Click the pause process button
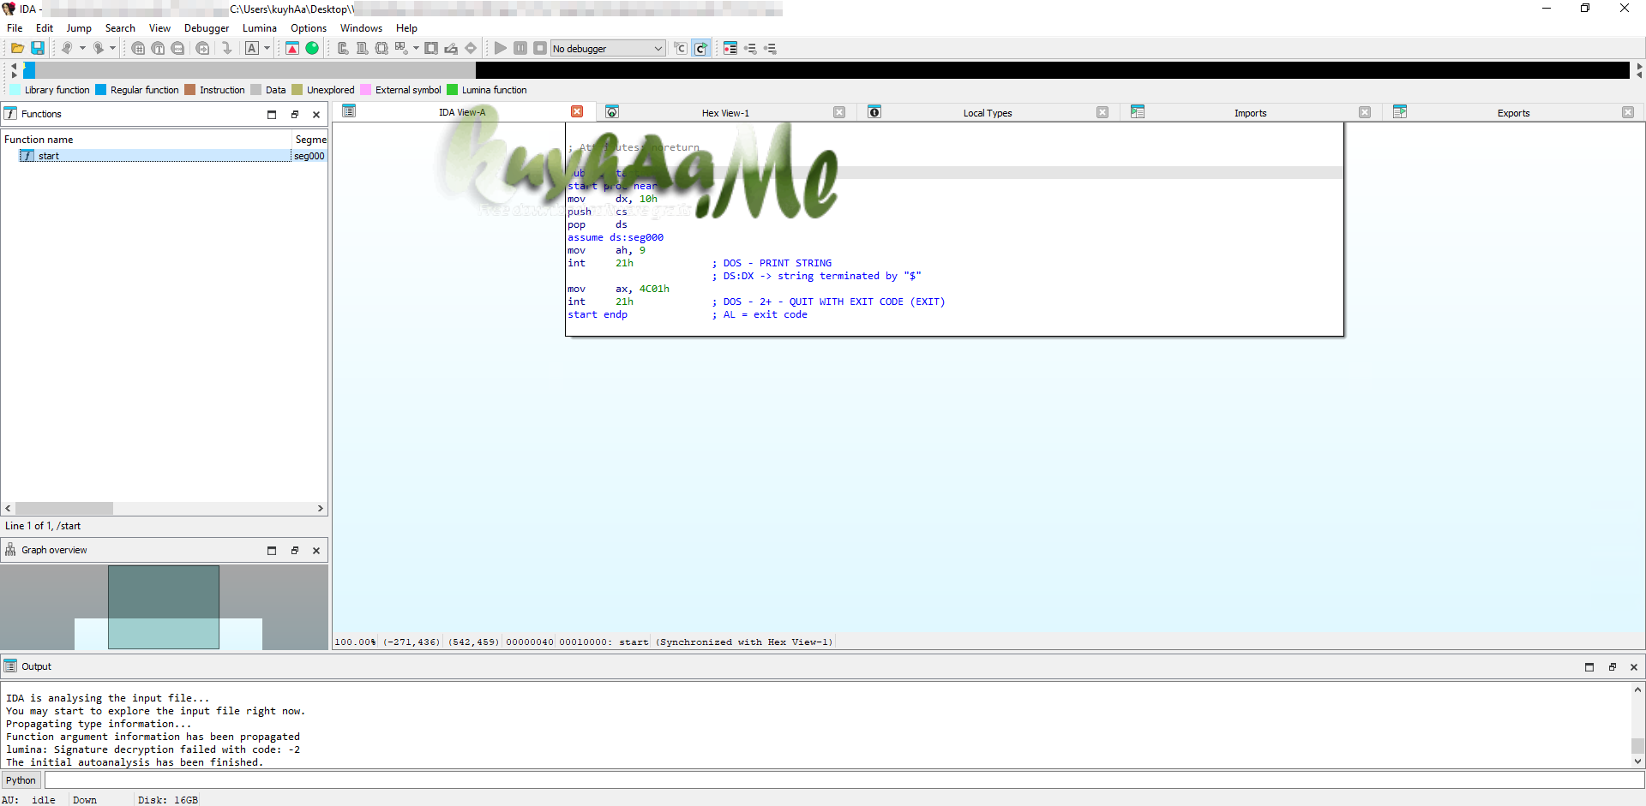The width and height of the screenshot is (1646, 806). (x=520, y=48)
